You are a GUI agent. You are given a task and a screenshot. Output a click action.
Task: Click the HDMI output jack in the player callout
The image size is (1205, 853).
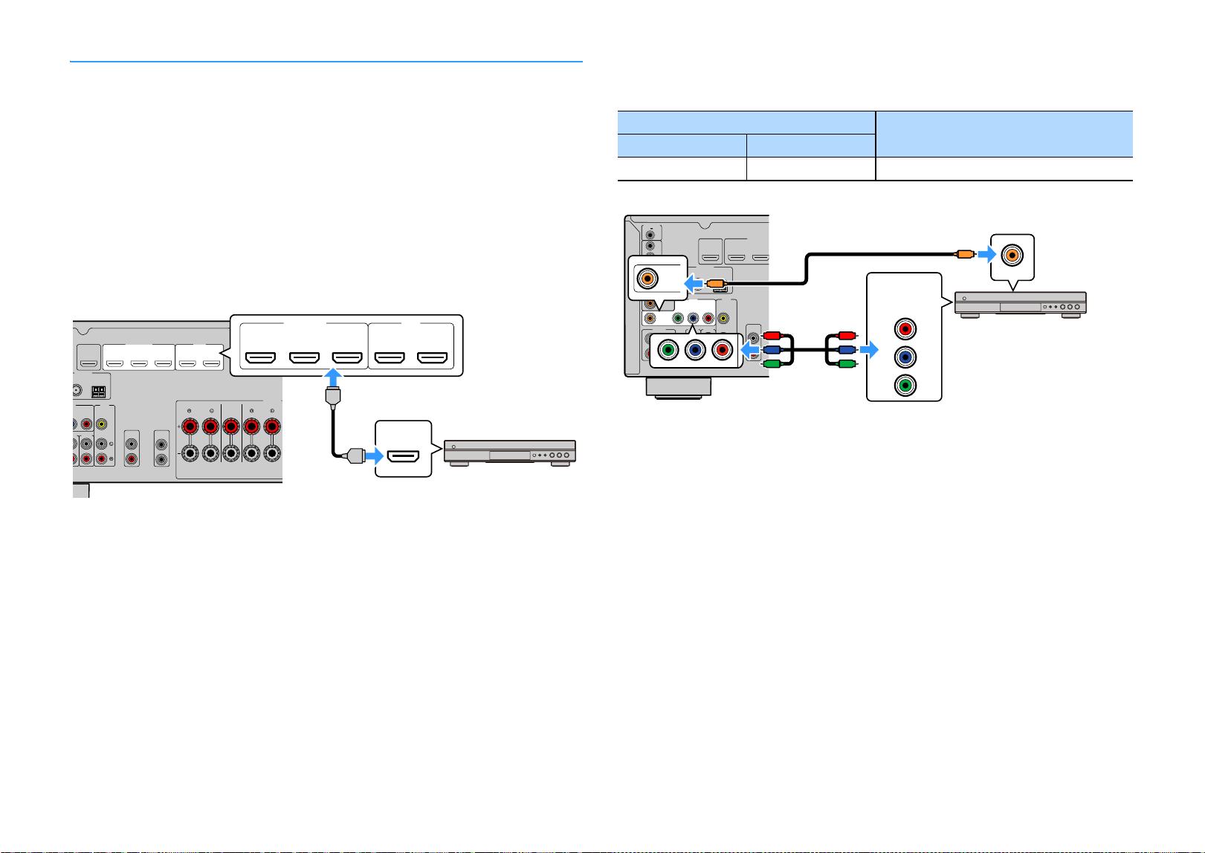(404, 455)
